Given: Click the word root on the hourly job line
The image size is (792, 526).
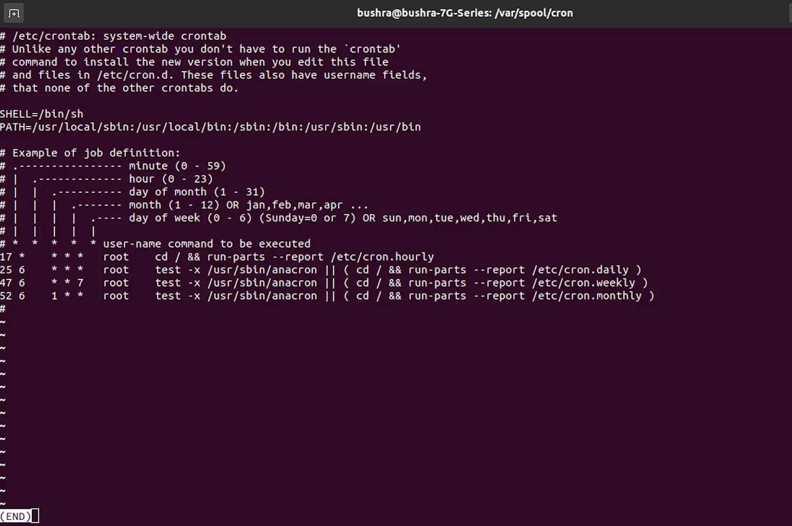Looking at the screenshot, I should click(116, 257).
